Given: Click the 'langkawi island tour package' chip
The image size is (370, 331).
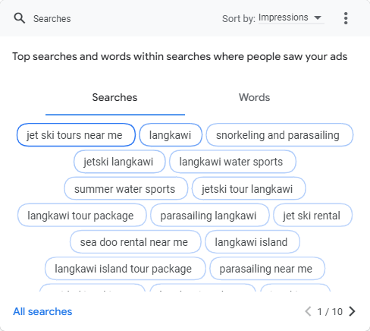Looking at the screenshot, I should click(x=125, y=269).
